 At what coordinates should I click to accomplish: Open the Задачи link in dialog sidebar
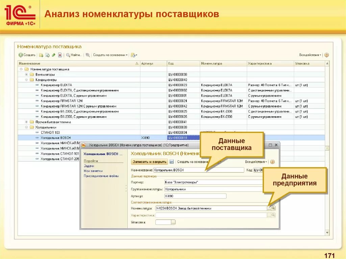click(89, 166)
